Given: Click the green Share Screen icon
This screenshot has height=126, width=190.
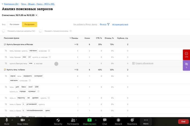Looking at the screenshot, I should [x=89, y=120].
